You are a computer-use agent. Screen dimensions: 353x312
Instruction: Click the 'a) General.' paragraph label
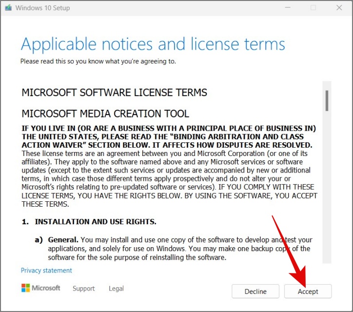click(57, 240)
